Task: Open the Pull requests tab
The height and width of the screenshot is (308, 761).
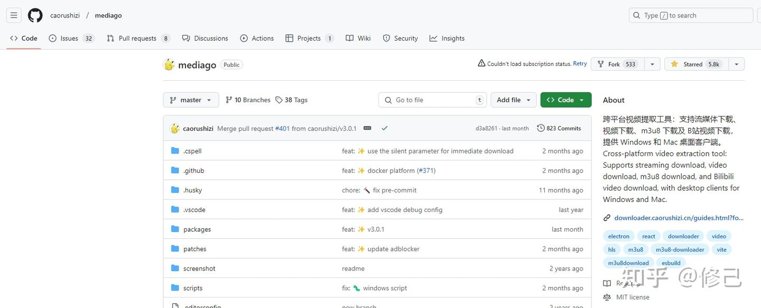Action: pos(138,38)
